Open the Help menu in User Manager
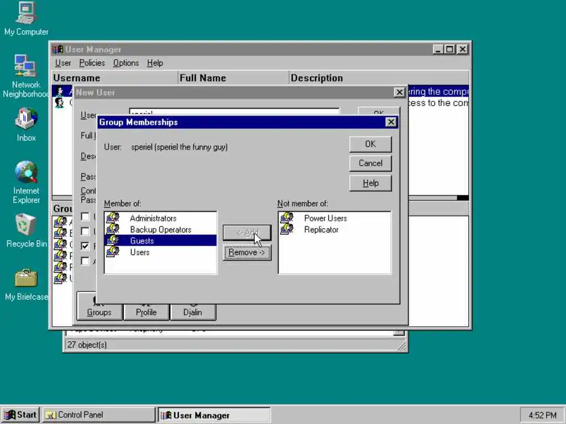 click(x=155, y=63)
